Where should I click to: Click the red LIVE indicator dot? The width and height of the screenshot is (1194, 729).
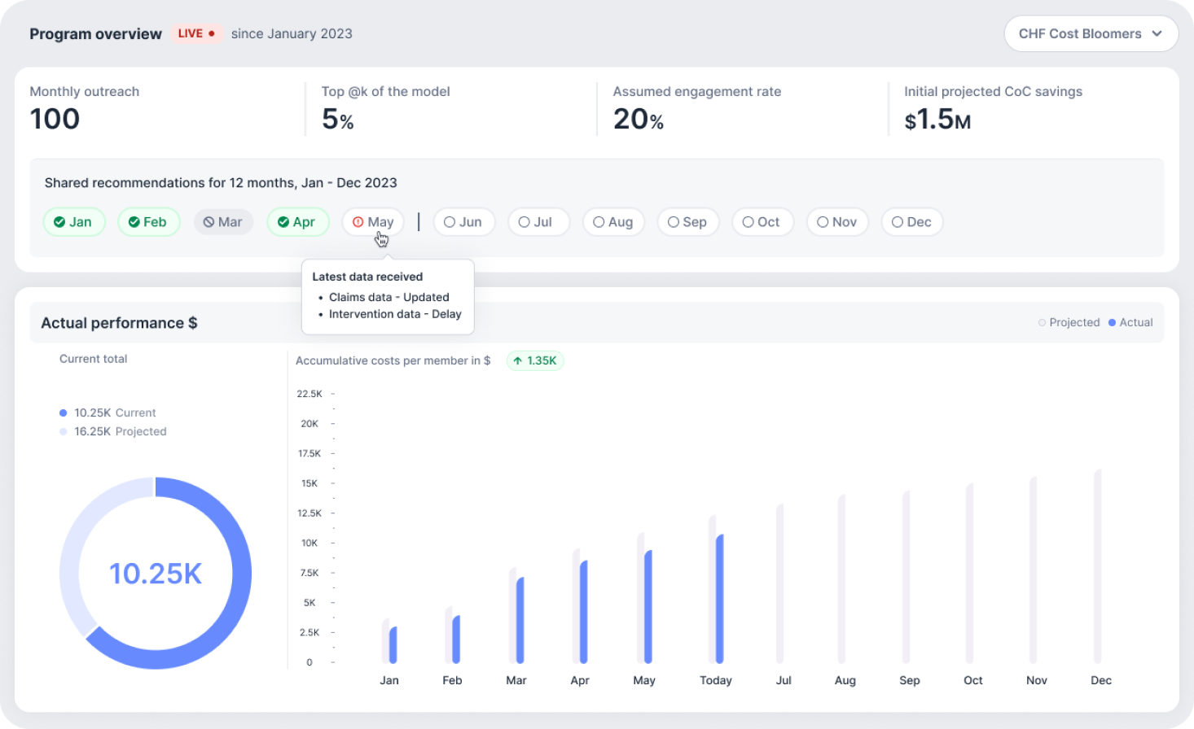pyautogui.click(x=213, y=33)
